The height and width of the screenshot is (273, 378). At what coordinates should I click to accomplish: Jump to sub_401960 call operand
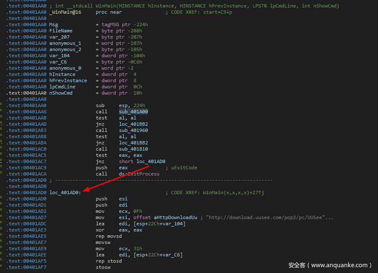(x=133, y=130)
